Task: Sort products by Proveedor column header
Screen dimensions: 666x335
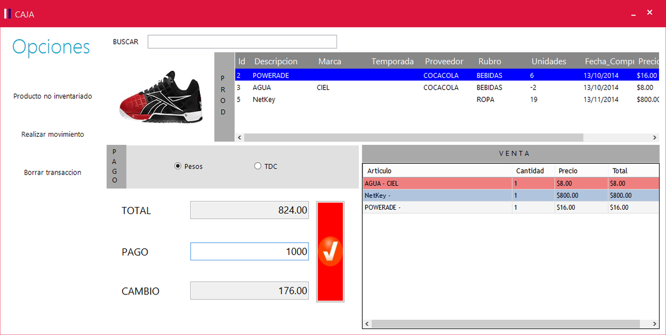Action: point(445,62)
